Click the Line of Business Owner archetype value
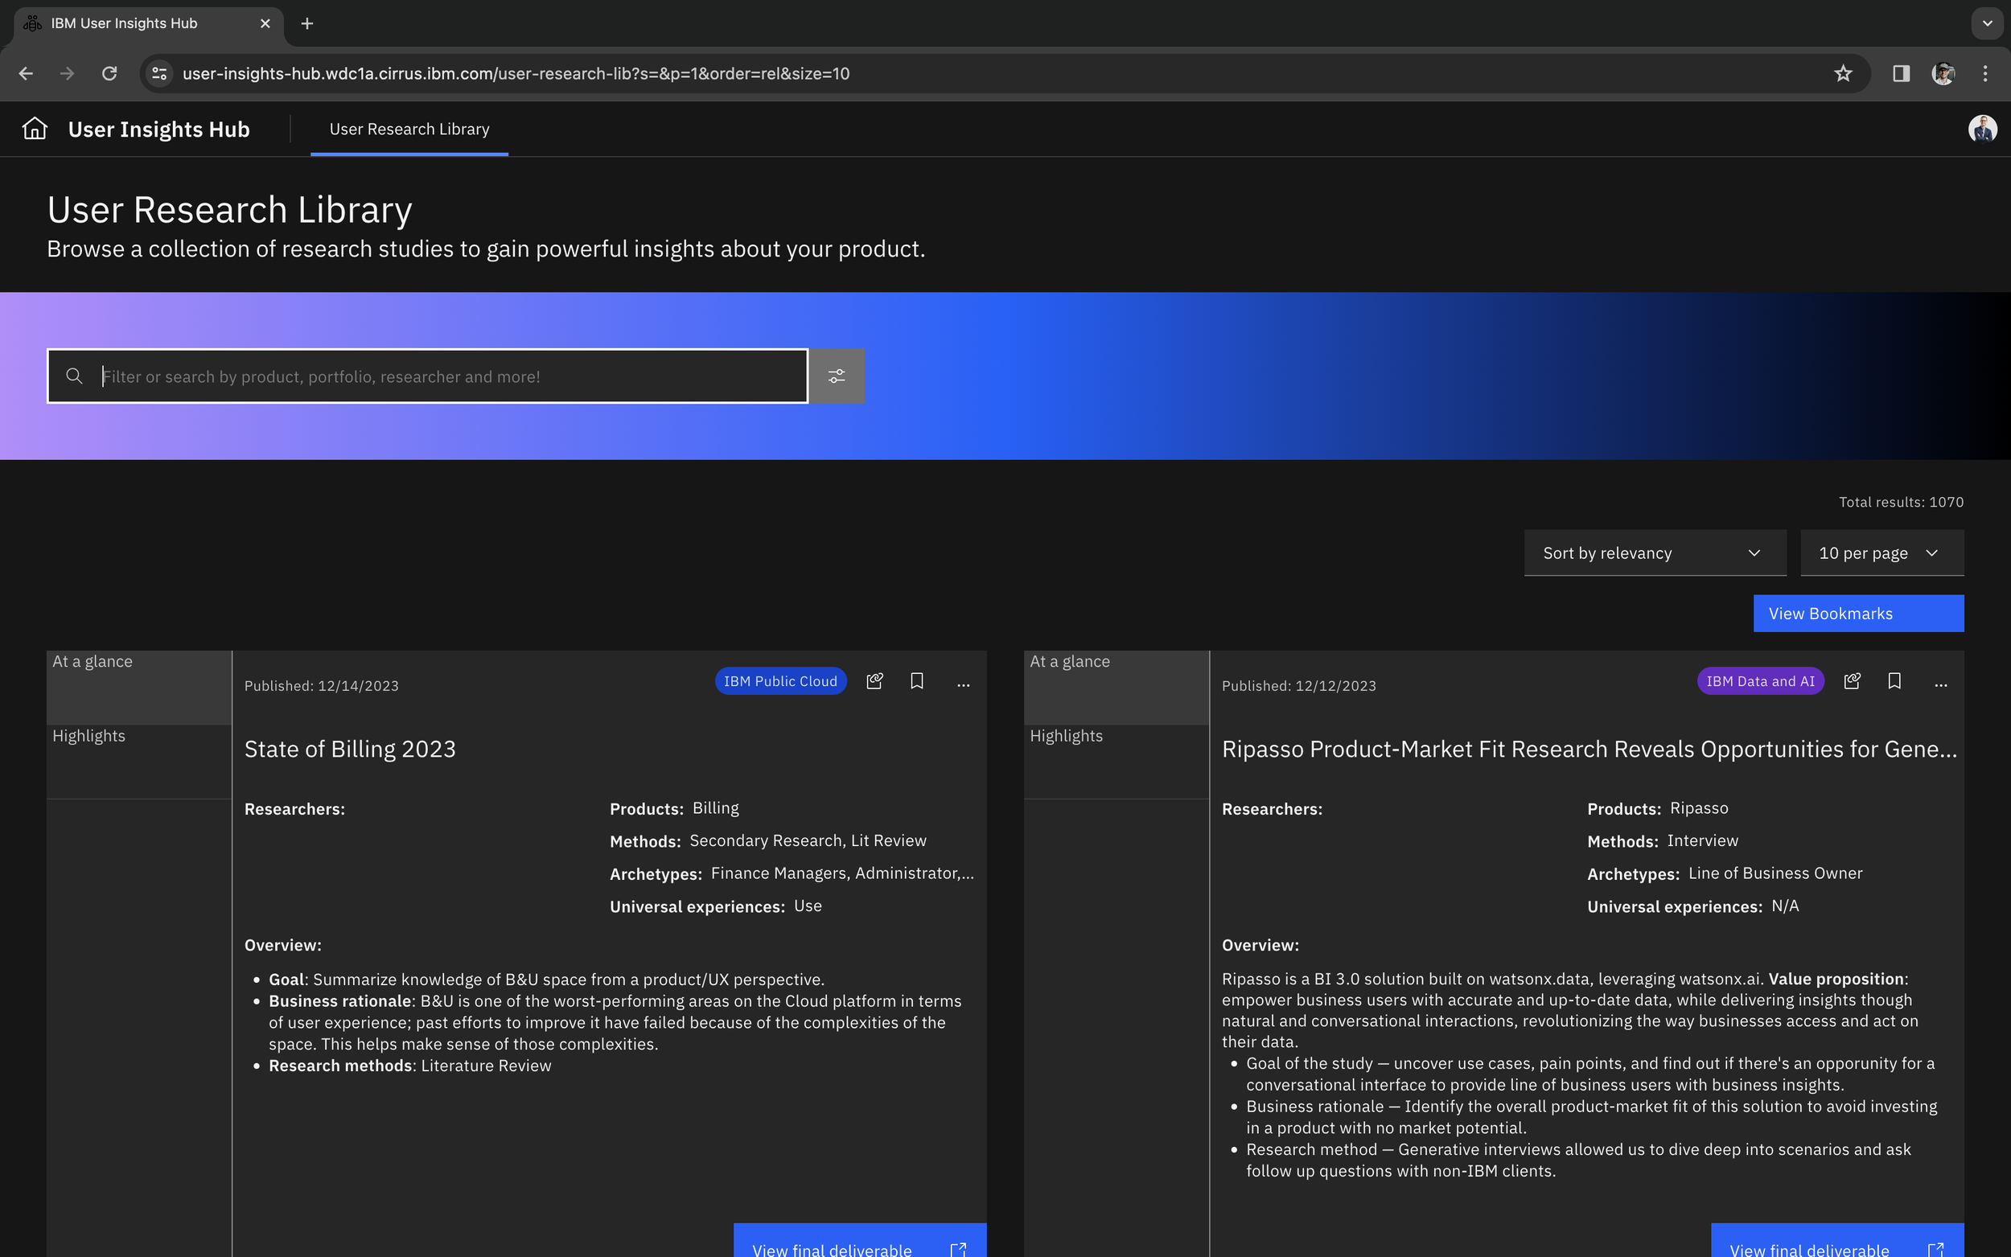 (1776, 873)
